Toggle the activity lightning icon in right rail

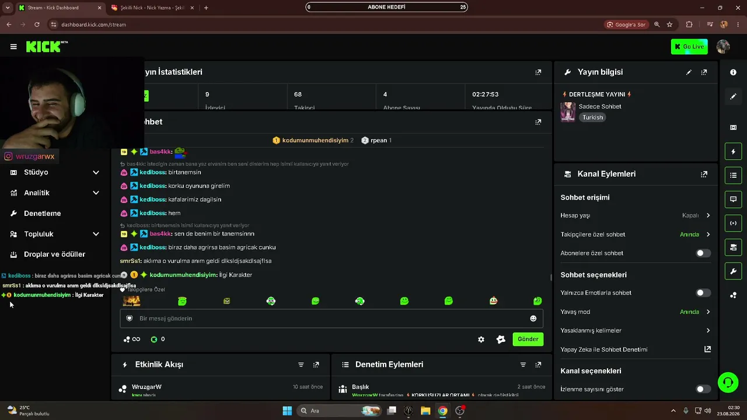[734, 152]
